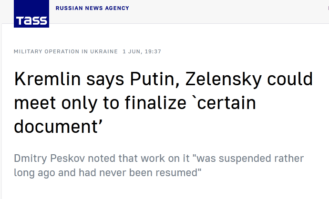
Task: Click the Dmitry Peskov name in subheading
Action: click(49, 159)
